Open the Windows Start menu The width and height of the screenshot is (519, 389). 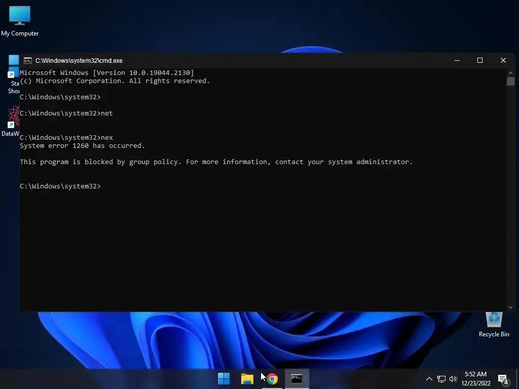224,379
